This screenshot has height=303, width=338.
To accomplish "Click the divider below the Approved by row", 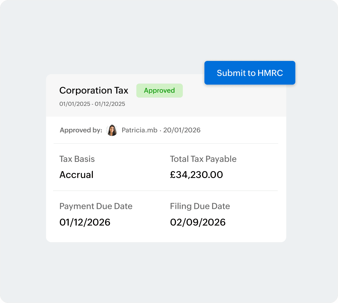I will pyautogui.click(x=166, y=144).
